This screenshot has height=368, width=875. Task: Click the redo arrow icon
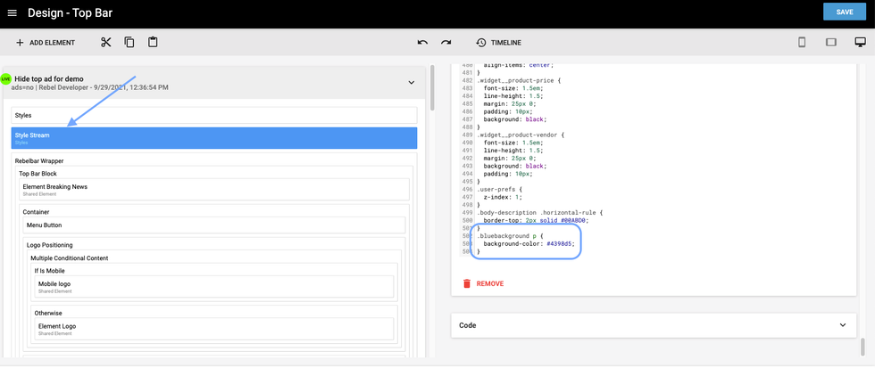tap(446, 43)
